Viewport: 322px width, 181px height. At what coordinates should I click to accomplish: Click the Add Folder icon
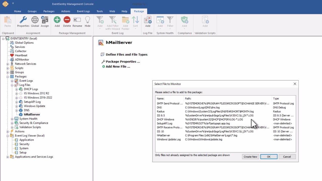[126, 20]
